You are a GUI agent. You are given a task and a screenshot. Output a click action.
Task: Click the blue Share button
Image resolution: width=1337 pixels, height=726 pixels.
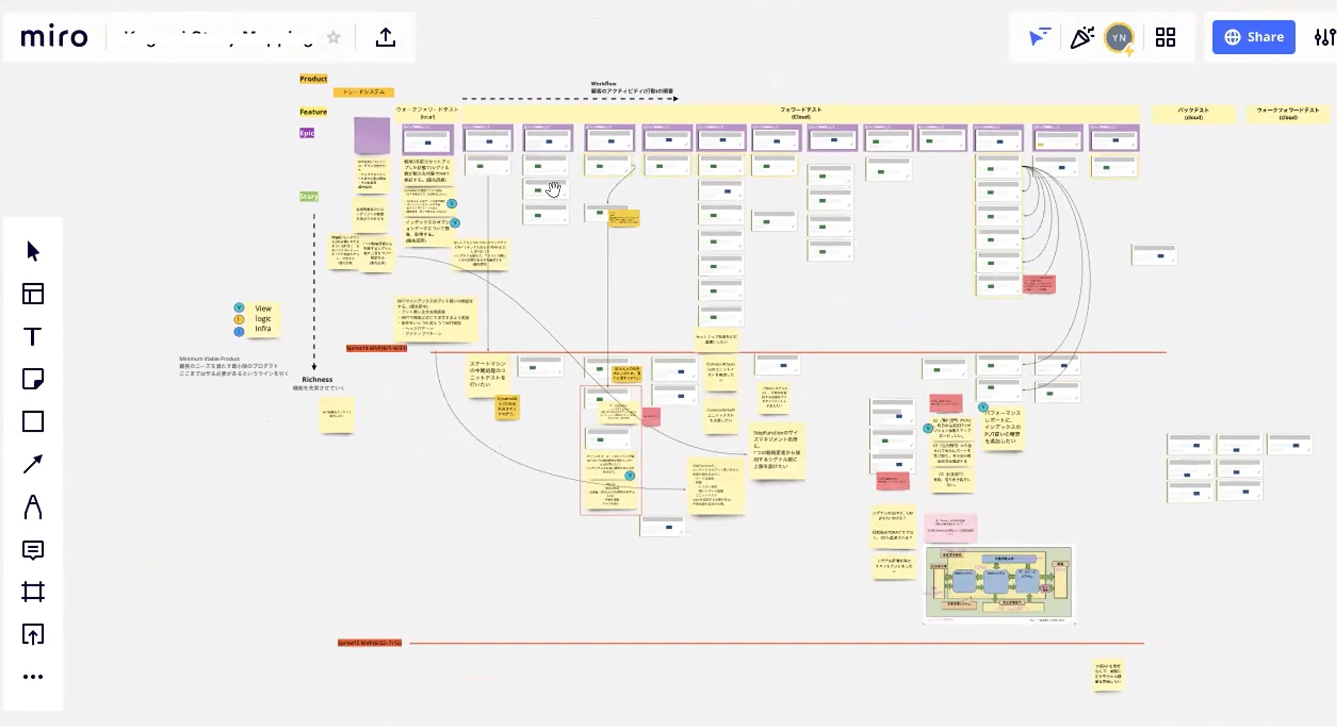click(1253, 37)
